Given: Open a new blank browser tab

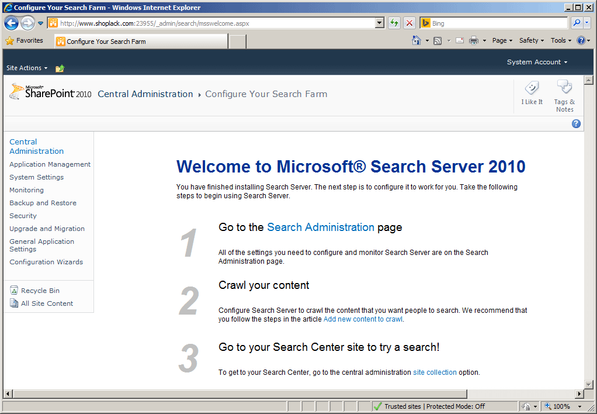Looking at the screenshot, I should [238, 41].
